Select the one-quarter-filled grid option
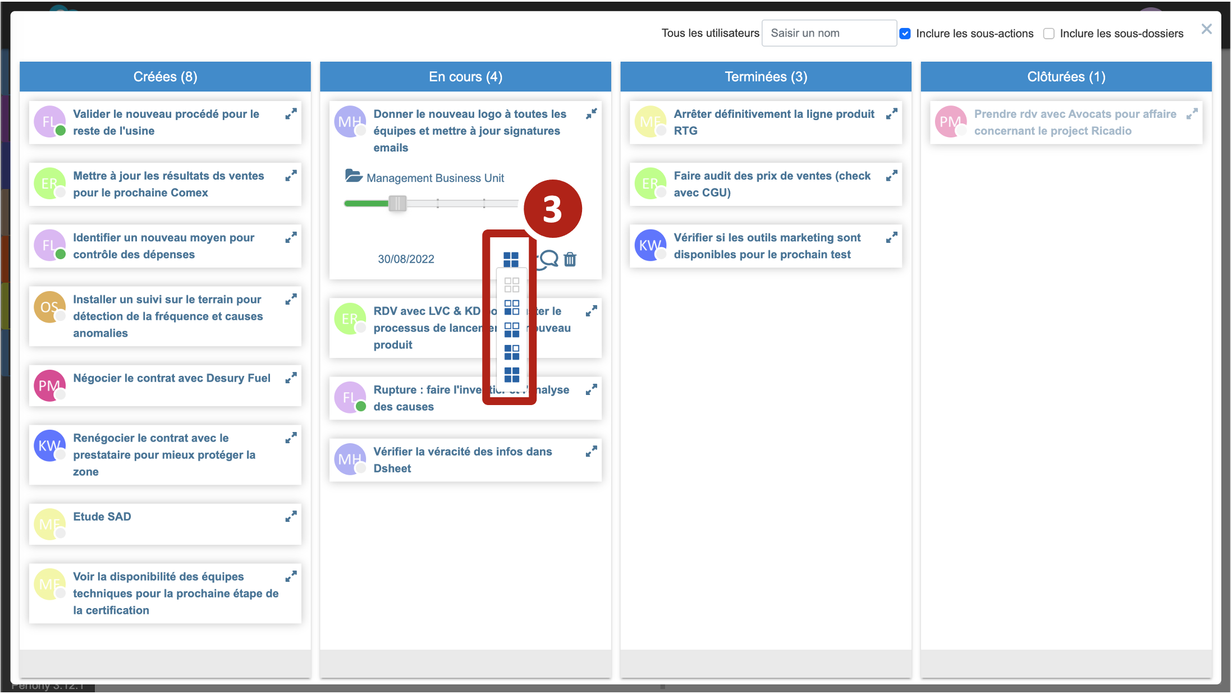The width and height of the screenshot is (1232, 694). coord(511,307)
